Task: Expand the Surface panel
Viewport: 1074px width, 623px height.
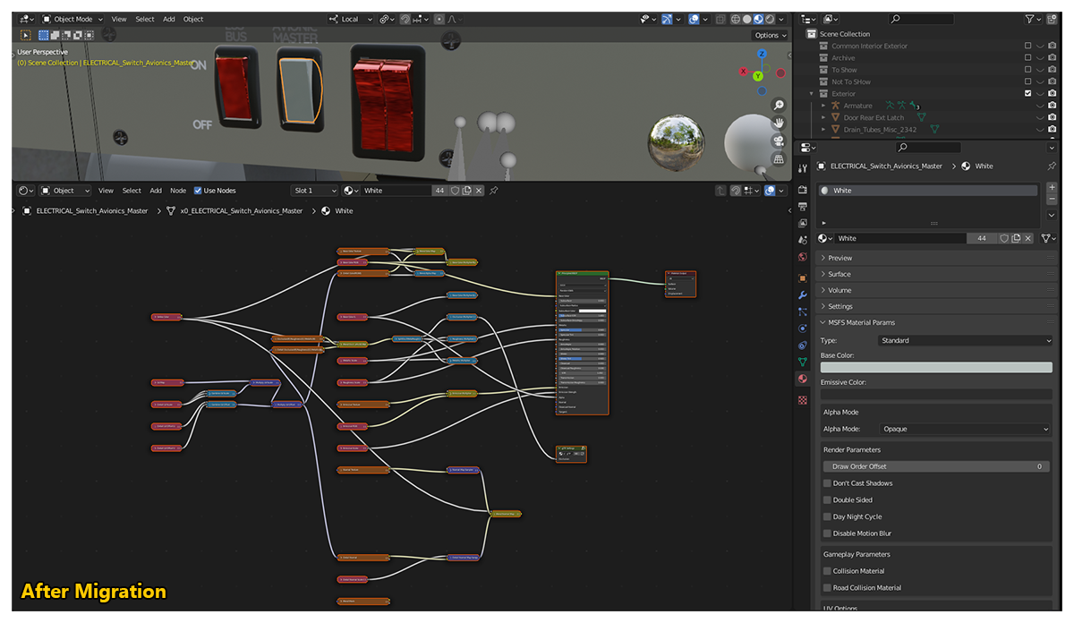Action: click(839, 274)
